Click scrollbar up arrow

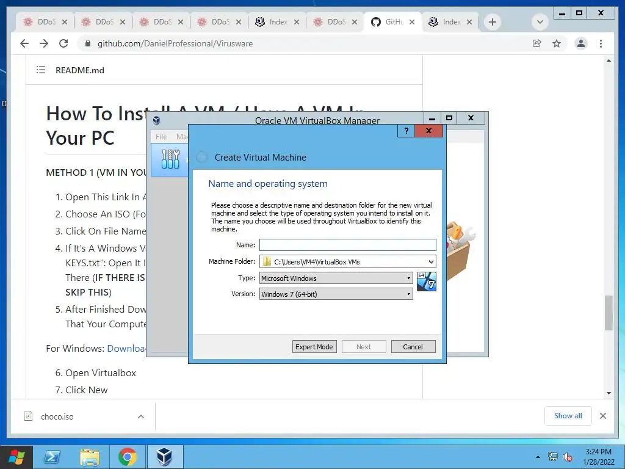[x=609, y=60]
